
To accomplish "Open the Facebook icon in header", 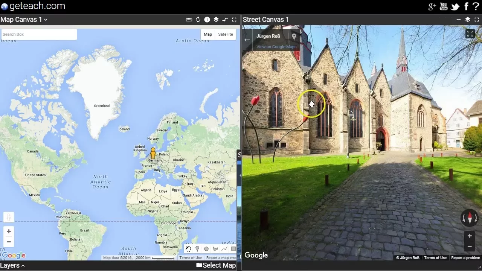I will click(466, 6).
